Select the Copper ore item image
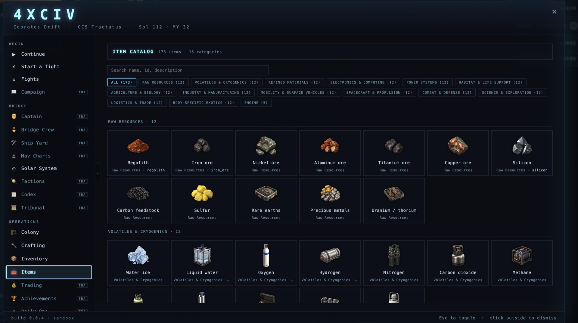Screen dimensions: 578x323 pyautogui.click(x=458, y=145)
